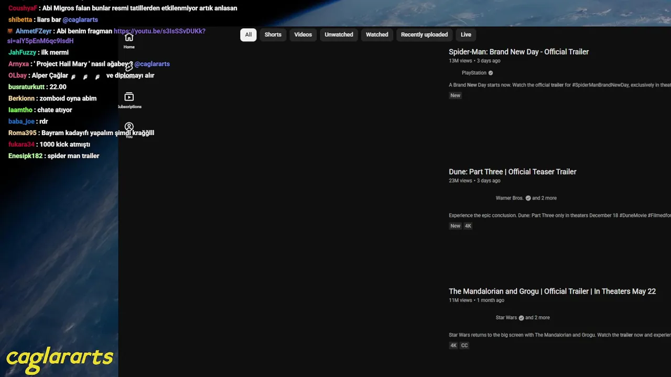This screenshot has height=377, width=671.
Task: Select the All filter chip
Action: pos(248,35)
